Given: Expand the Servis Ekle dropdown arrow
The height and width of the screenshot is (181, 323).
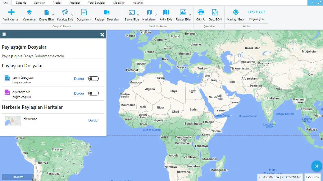Looking at the screenshot, I should tap(138, 15).
